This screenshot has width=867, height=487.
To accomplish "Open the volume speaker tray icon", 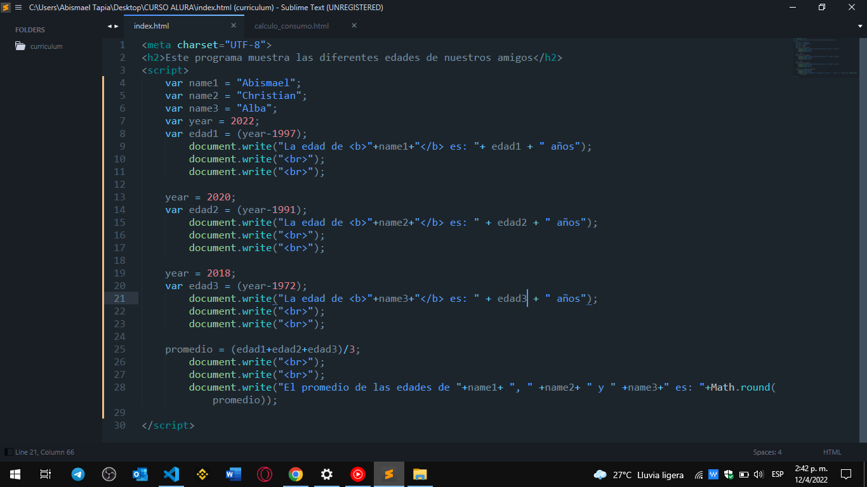I will click(758, 474).
